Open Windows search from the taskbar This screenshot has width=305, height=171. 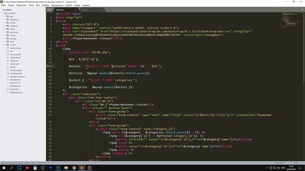point(11,168)
